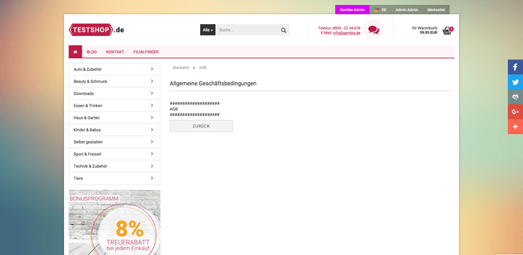Expand Beauty & Schmuck category chevron

pyautogui.click(x=152, y=82)
